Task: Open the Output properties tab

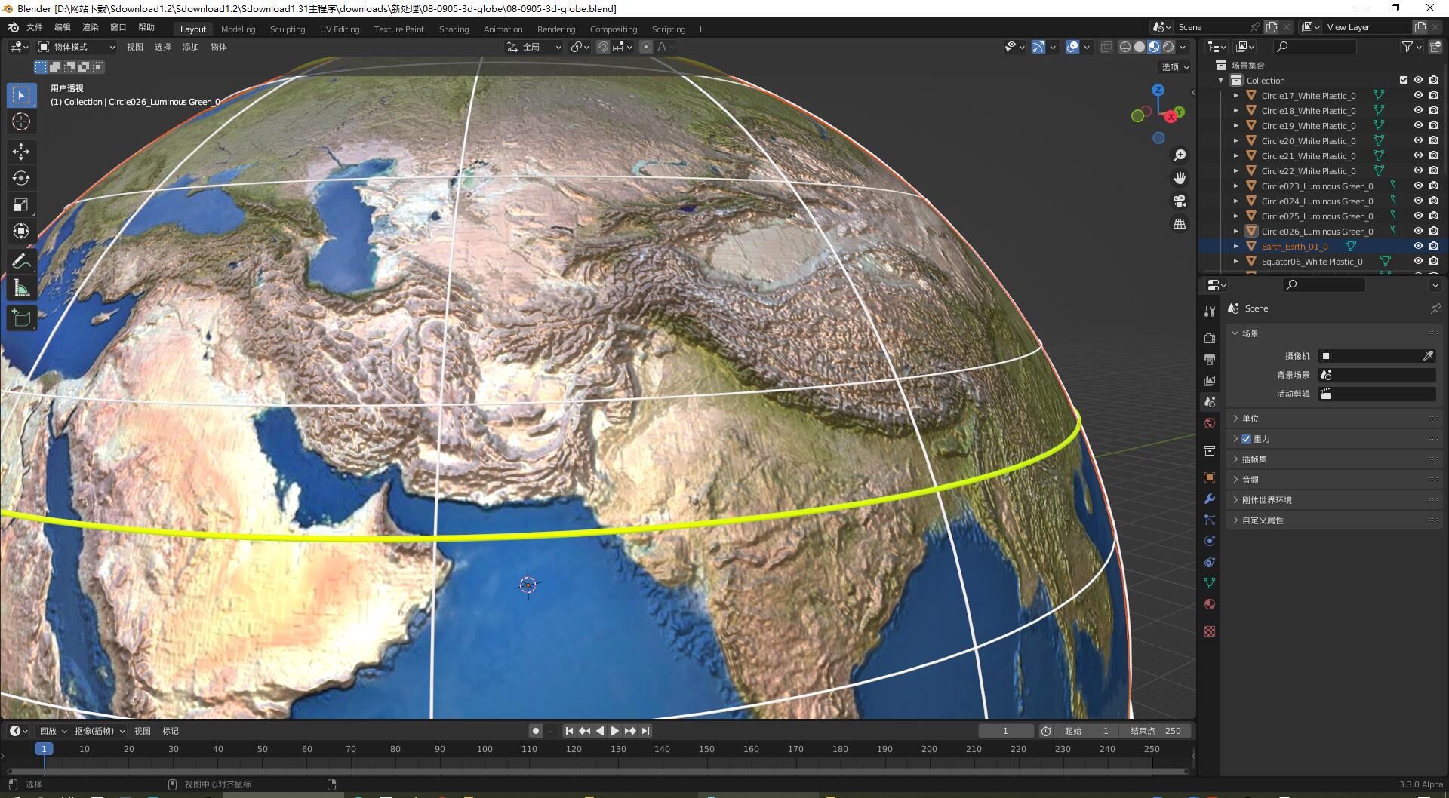Action: (1210, 359)
